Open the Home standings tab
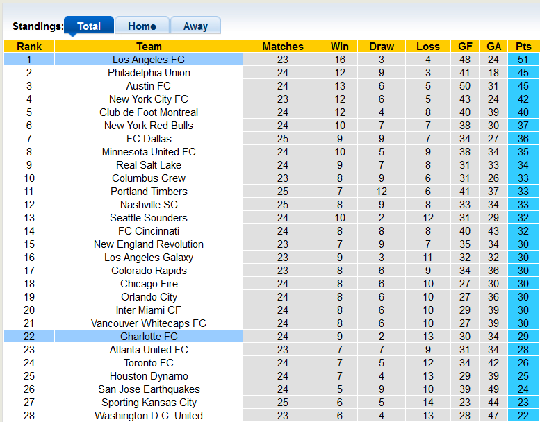540x422 pixels. pyautogui.click(x=142, y=26)
